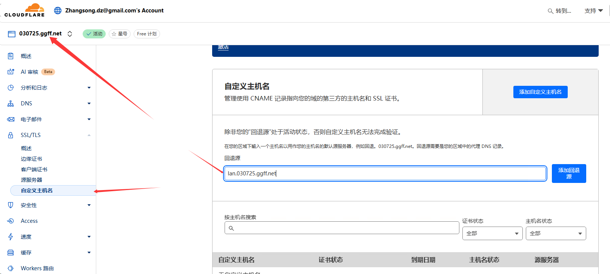The height and width of the screenshot is (274, 610).
Task: Click the 安全性 shield icon
Action: coord(11,205)
